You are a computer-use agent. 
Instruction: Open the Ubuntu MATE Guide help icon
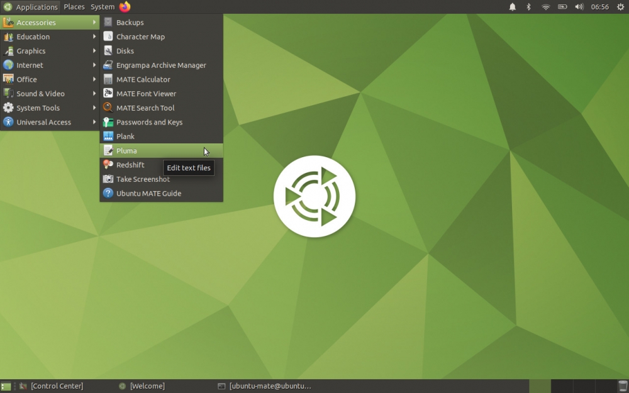click(x=108, y=193)
